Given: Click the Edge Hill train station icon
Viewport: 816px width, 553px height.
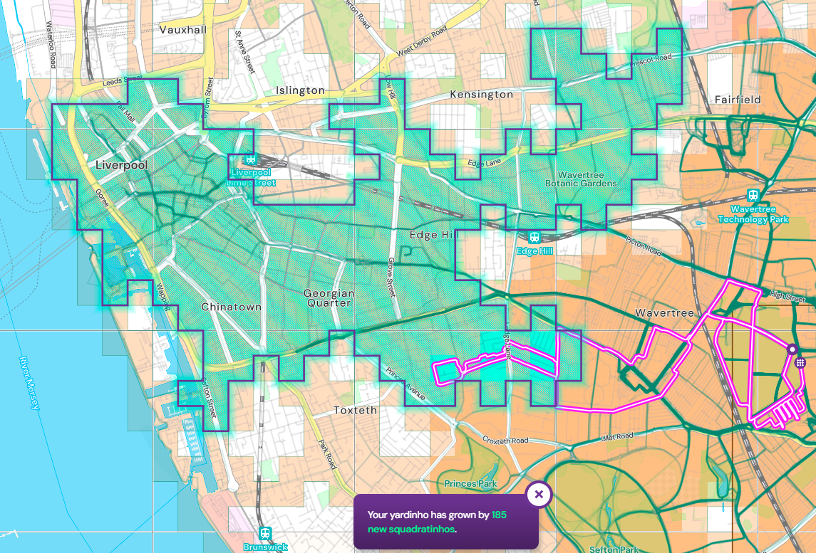Looking at the screenshot, I should coord(534,238).
